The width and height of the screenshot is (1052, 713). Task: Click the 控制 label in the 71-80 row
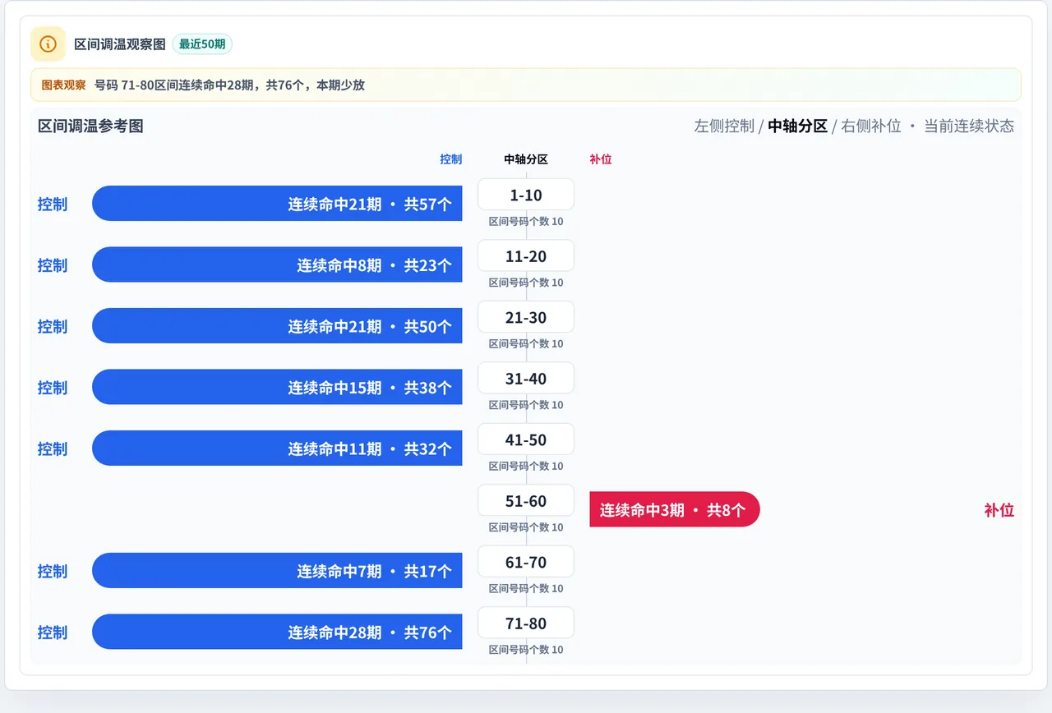pos(53,632)
